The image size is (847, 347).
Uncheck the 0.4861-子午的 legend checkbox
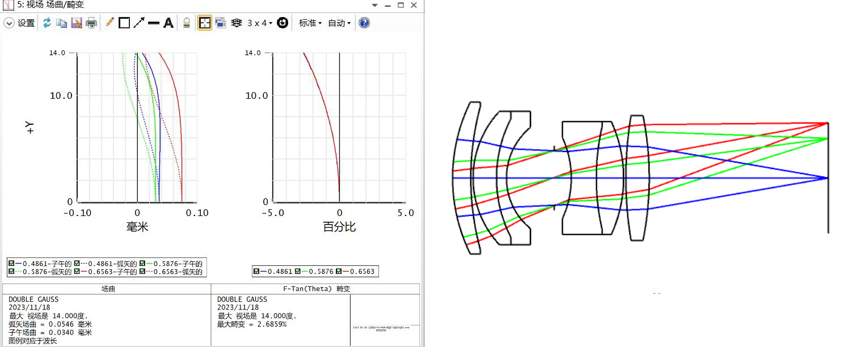point(12,264)
